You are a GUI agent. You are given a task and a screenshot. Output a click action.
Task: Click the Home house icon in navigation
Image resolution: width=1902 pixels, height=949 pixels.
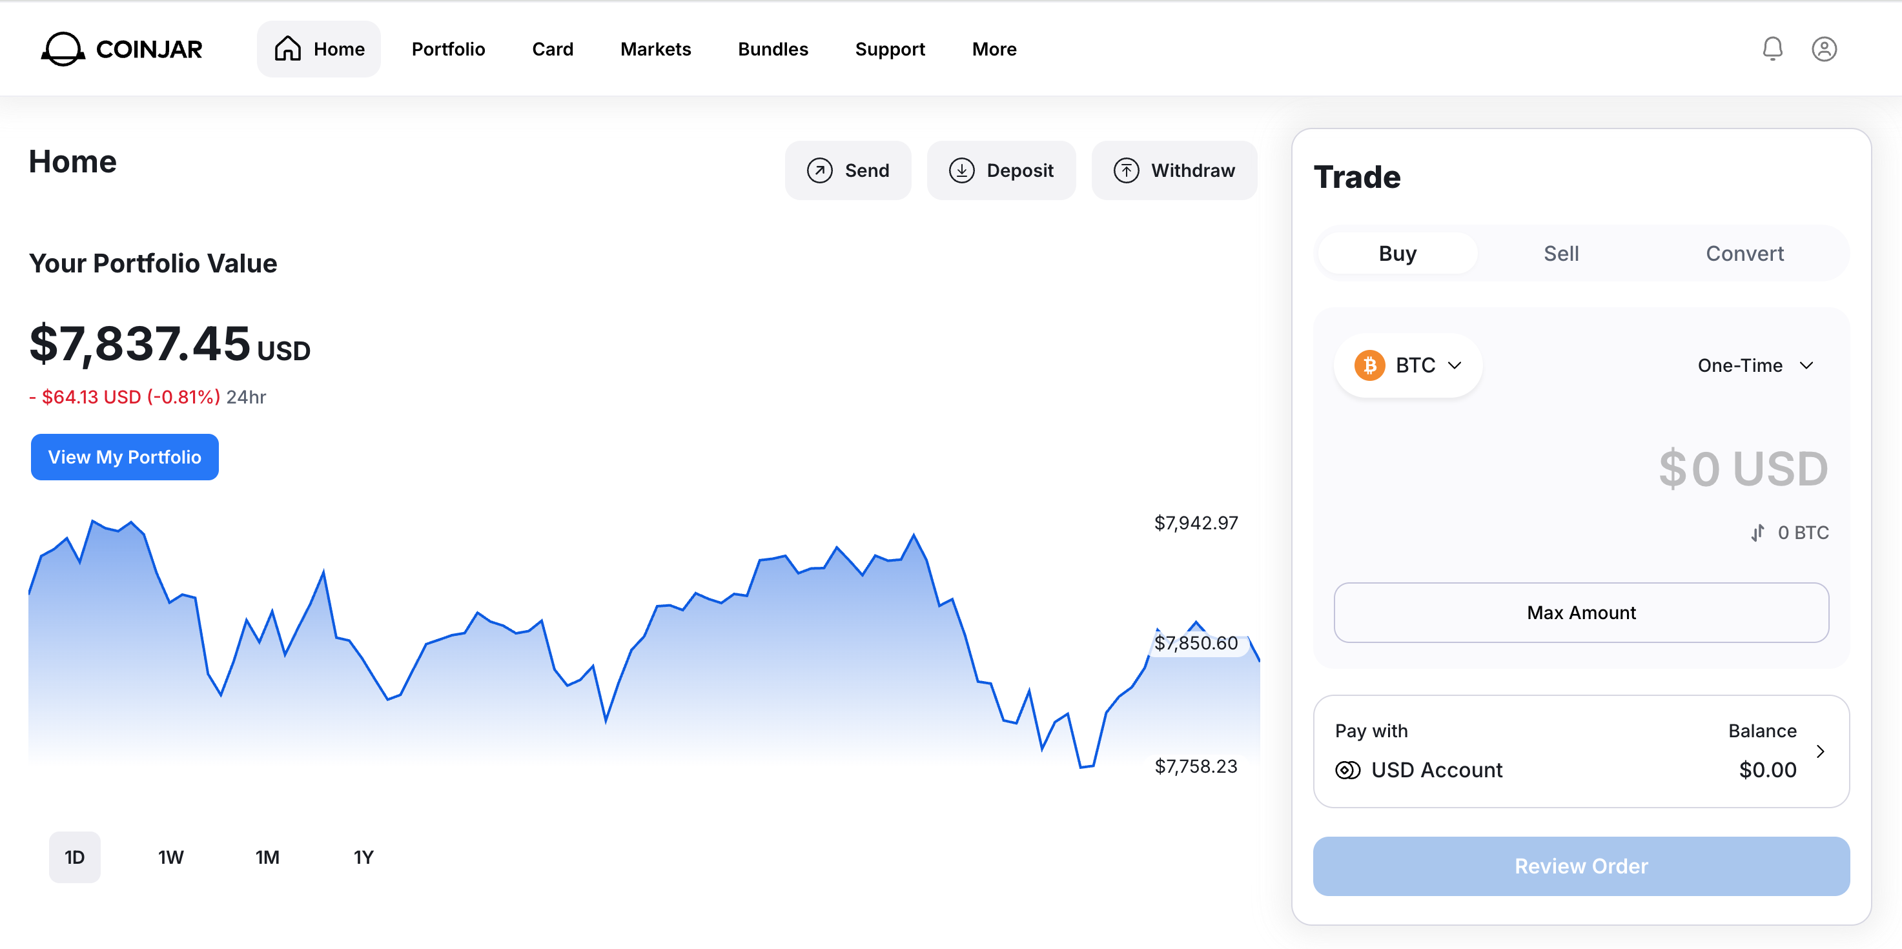(x=287, y=49)
